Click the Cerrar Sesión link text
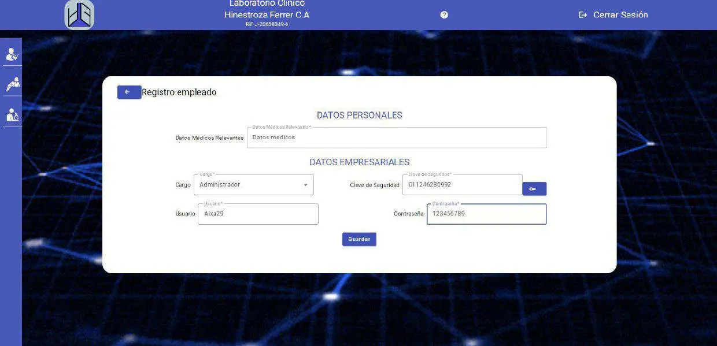Screen dimensions: 717x346 [620, 15]
